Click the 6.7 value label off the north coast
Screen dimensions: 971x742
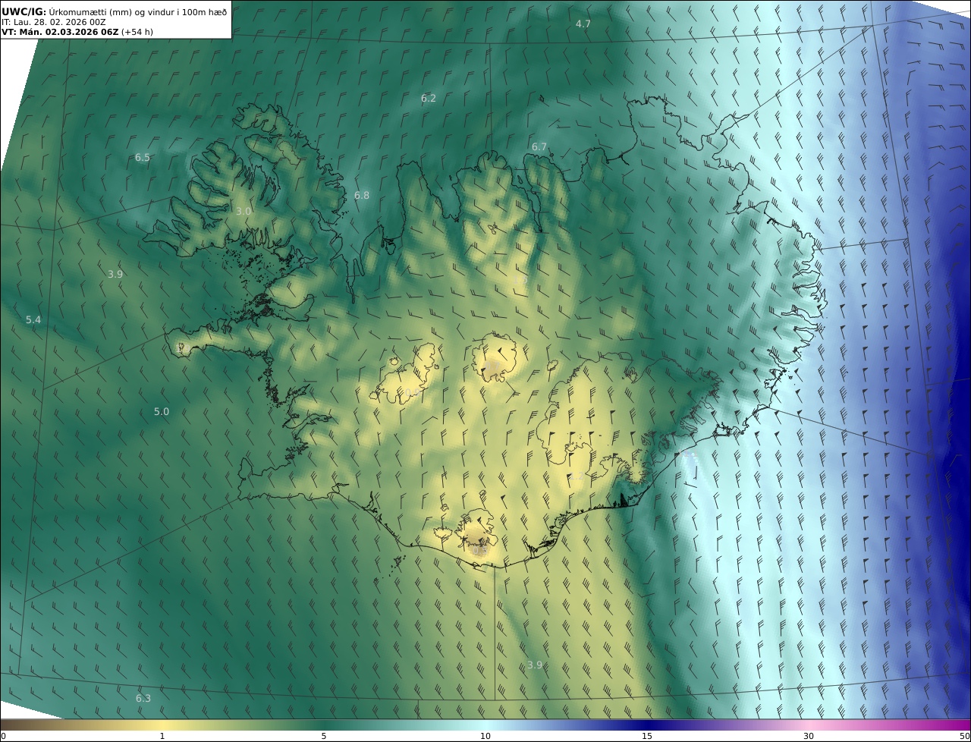[539, 147]
